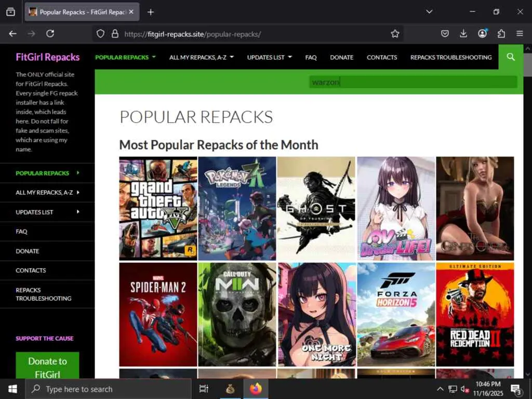The width and height of the screenshot is (532, 399).
Task: Open a new tab with the plus button
Action: (x=151, y=12)
